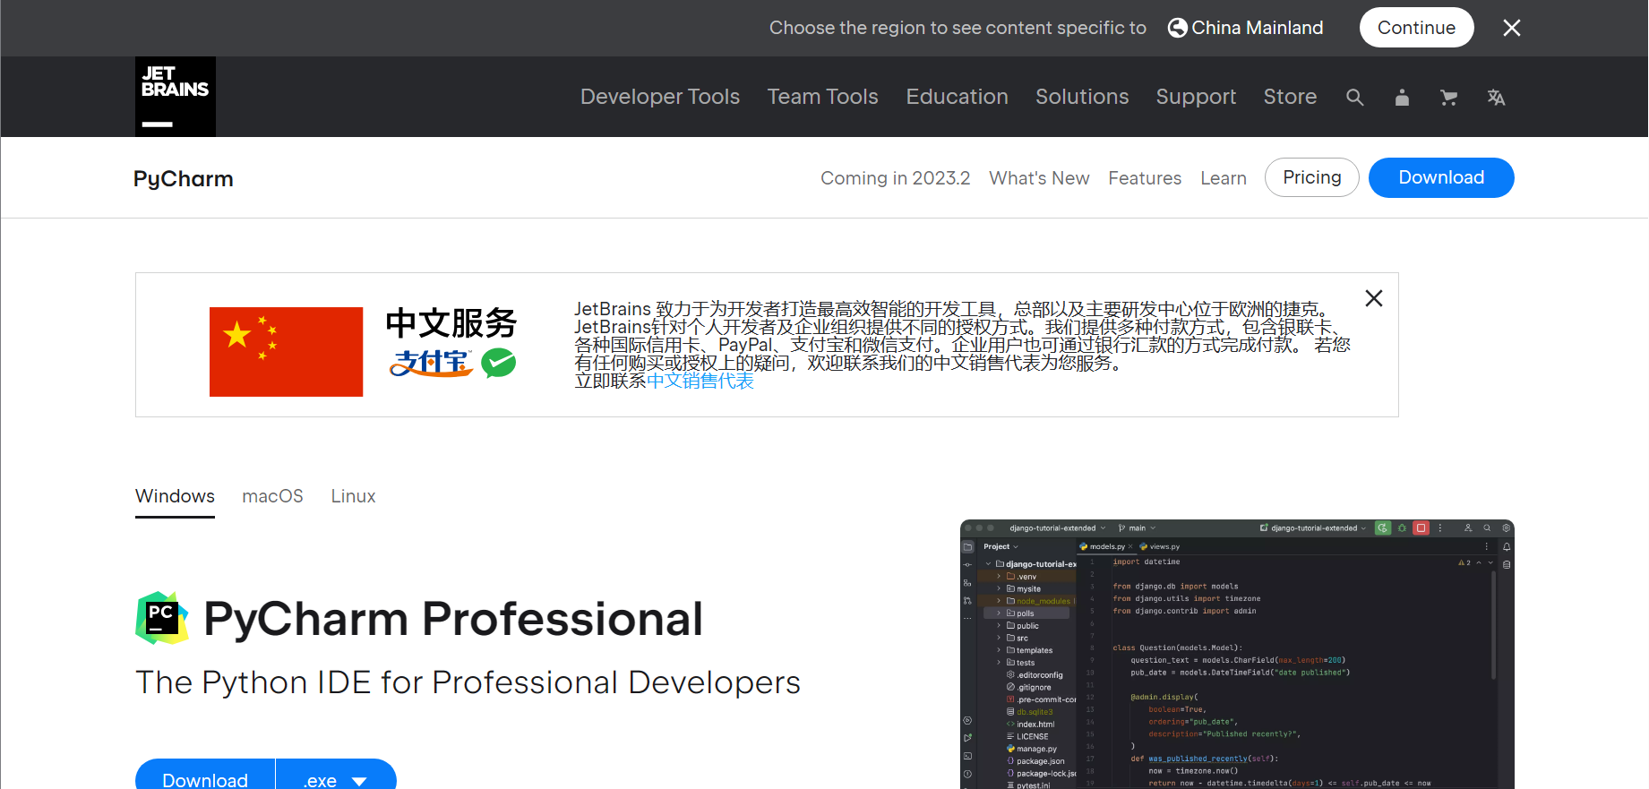The image size is (1649, 789).
Task: Open the shopping cart icon
Action: (x=1448, y=98)
